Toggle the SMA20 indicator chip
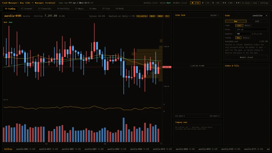 (152, 16)
